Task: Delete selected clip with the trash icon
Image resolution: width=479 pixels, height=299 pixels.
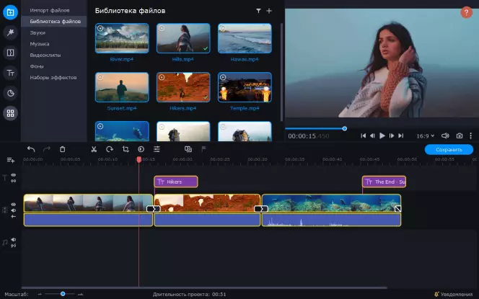Action: coord(63,149)
